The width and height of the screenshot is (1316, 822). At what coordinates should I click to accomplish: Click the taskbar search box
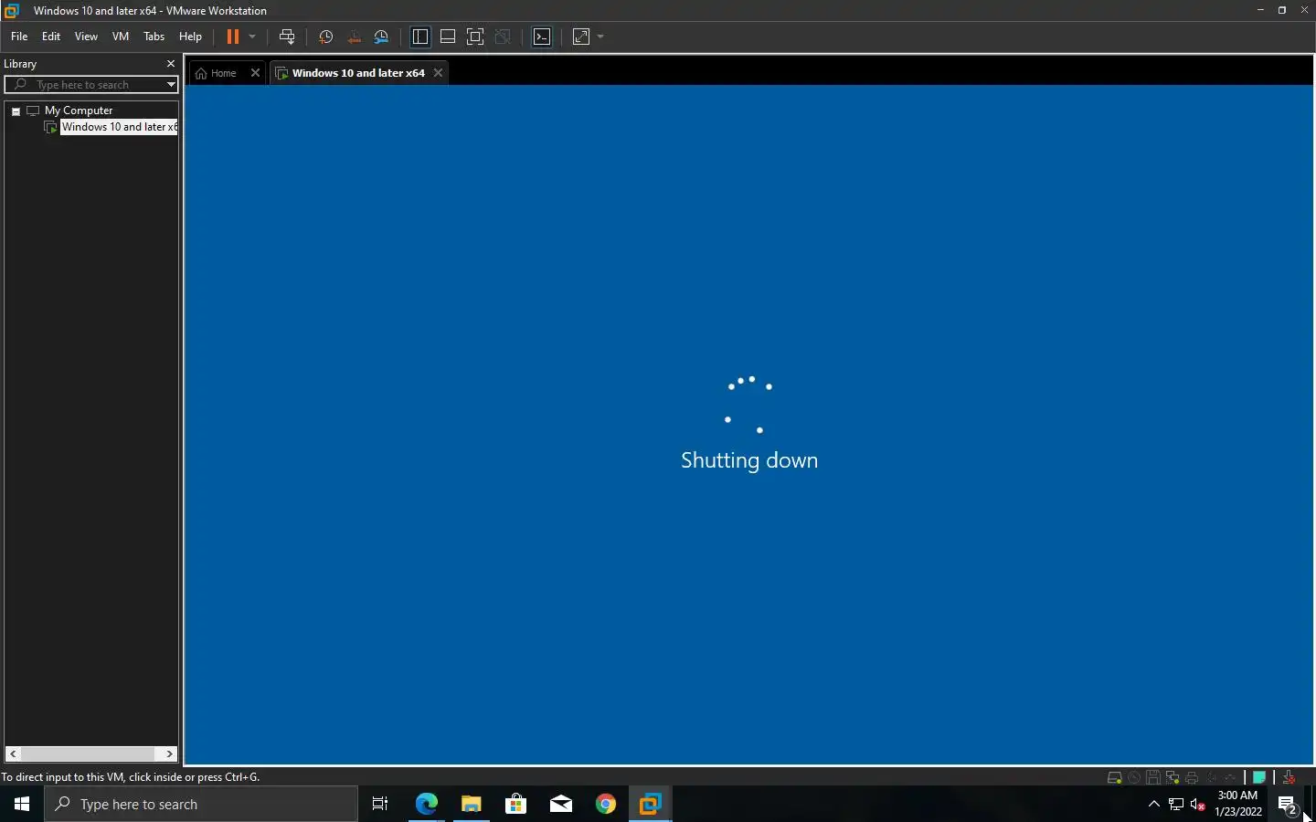pos(201,805)
